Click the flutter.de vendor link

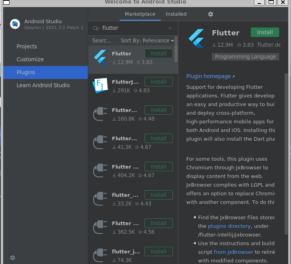tap(269, 45)
